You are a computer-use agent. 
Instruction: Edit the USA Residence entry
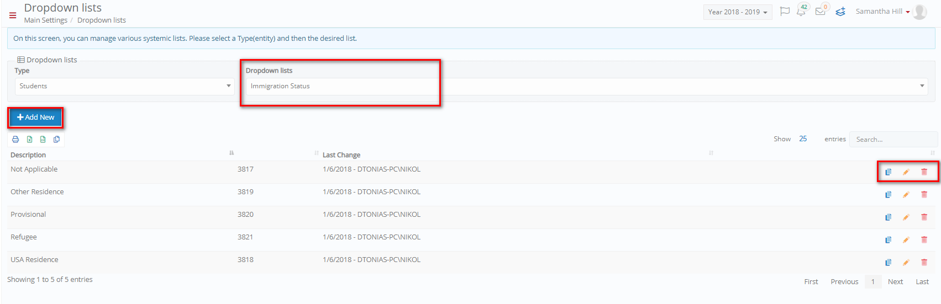coord(906,263)
